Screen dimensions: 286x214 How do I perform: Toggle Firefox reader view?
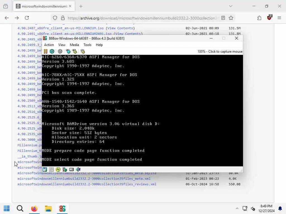[223, 18]
